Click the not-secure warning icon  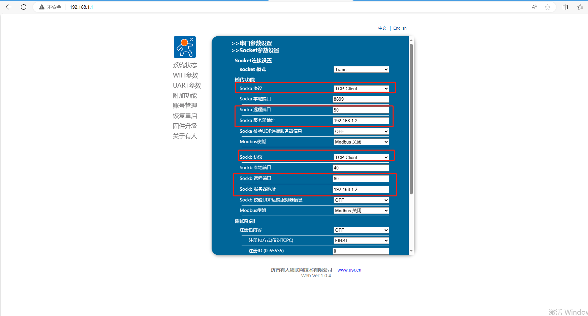click(x=42, y=7)
